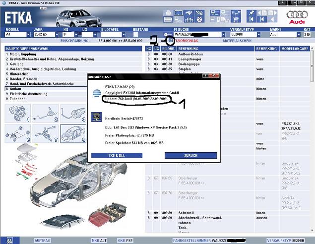Click the dialog's question-mark help button
The height and width of the screenshot is (244, 315).
point(205,75)
